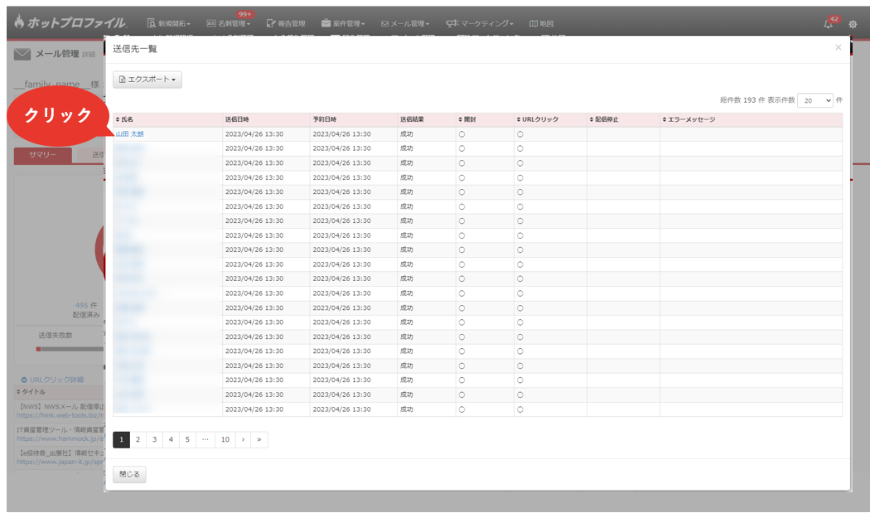
Task: Click the 予約日時 column header
Action: coord(325,119)
